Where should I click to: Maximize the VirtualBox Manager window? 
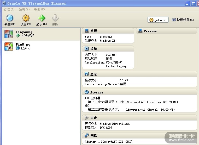pyautogui.click(x=194, y=4)
